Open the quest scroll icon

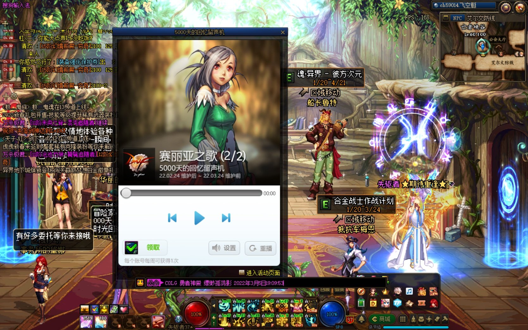(437, 319)
